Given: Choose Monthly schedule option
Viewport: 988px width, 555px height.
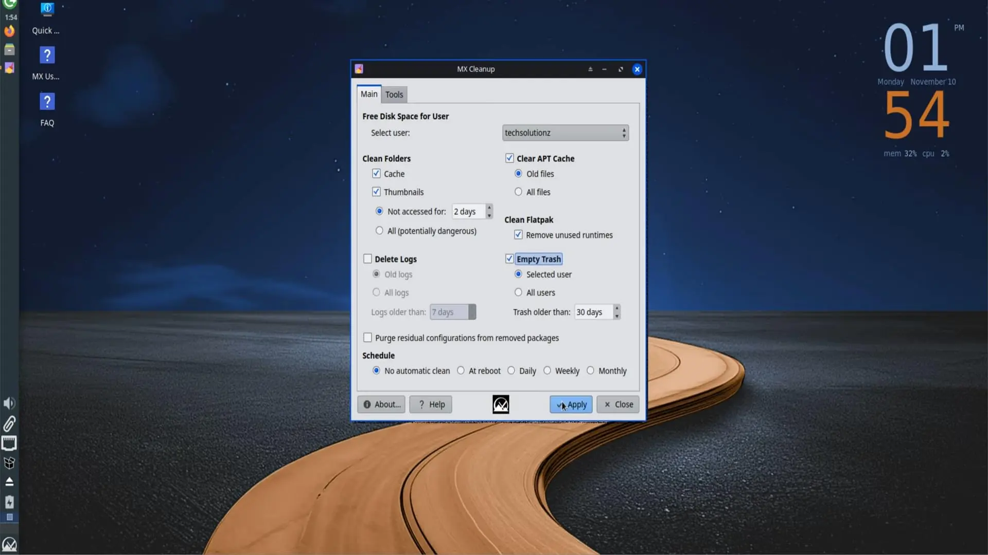Looking at the screenshot, I should (590, 371).
